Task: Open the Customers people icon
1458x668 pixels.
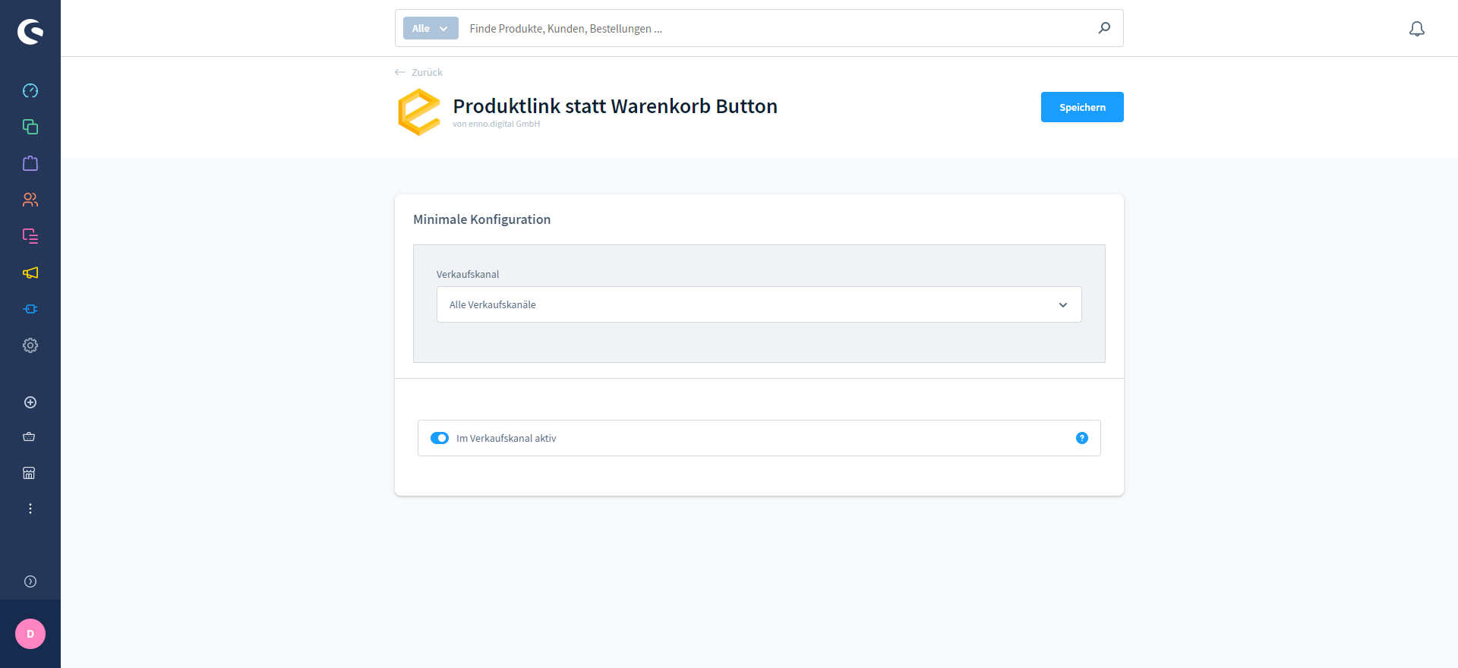Action: (30, 200)
